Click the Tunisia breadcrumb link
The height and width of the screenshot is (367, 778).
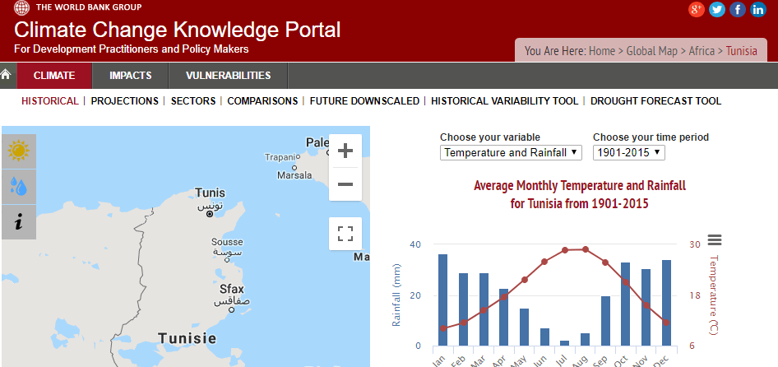click(741, 51)
